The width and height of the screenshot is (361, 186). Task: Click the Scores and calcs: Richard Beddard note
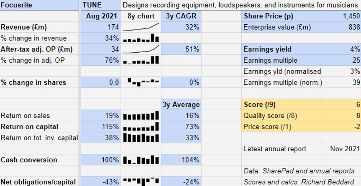pyautogui.click(x=299, y=182)
